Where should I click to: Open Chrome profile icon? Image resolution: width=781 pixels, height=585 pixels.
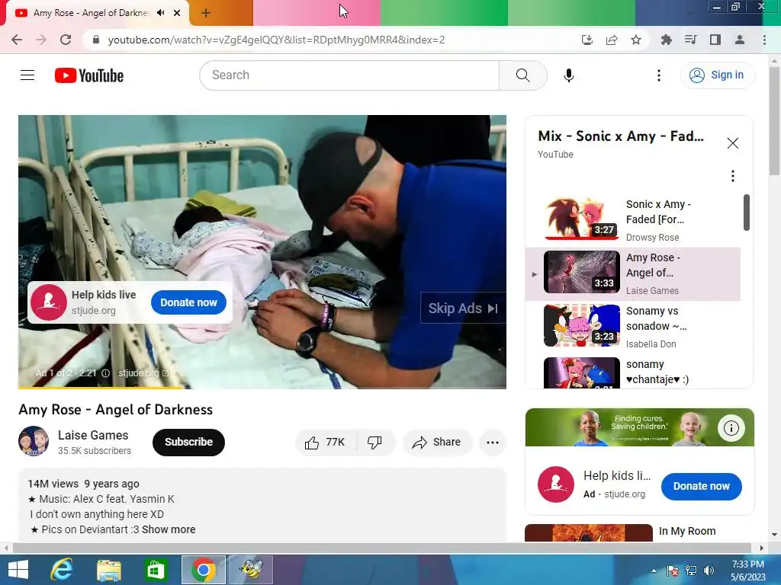(740, 40)
